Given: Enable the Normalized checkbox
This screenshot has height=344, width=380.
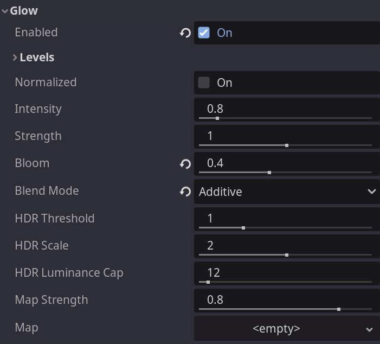Looking at the screenshot, I should point(204,82).
